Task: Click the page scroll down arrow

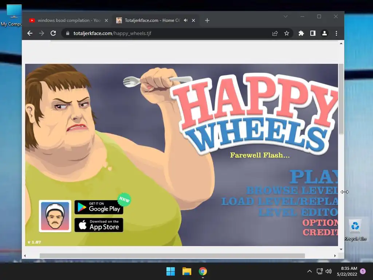Action: (x=341, y=249)
